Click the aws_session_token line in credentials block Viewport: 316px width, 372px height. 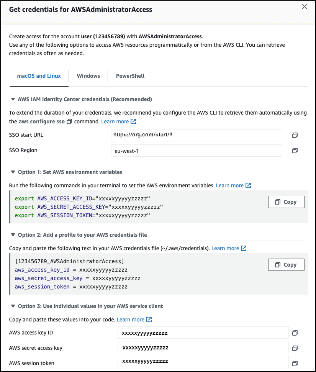click(71, 287)
